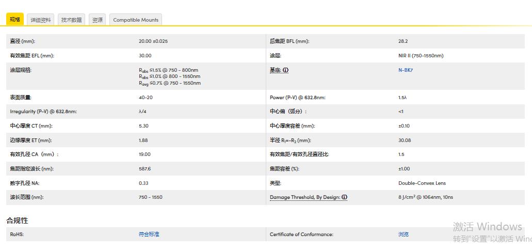Click the Certificate of Conformance label

pos(301,234)
